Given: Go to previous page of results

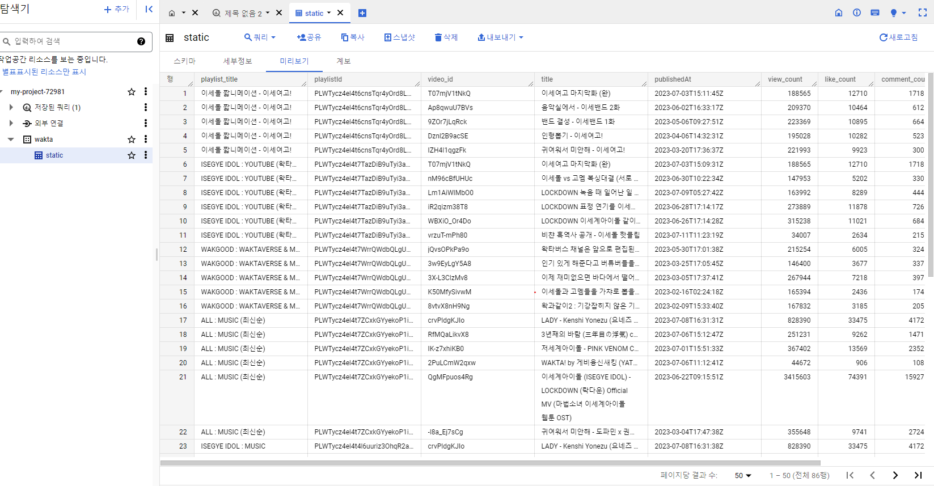Looking at the screenshot, I should [x=872, y=475].
